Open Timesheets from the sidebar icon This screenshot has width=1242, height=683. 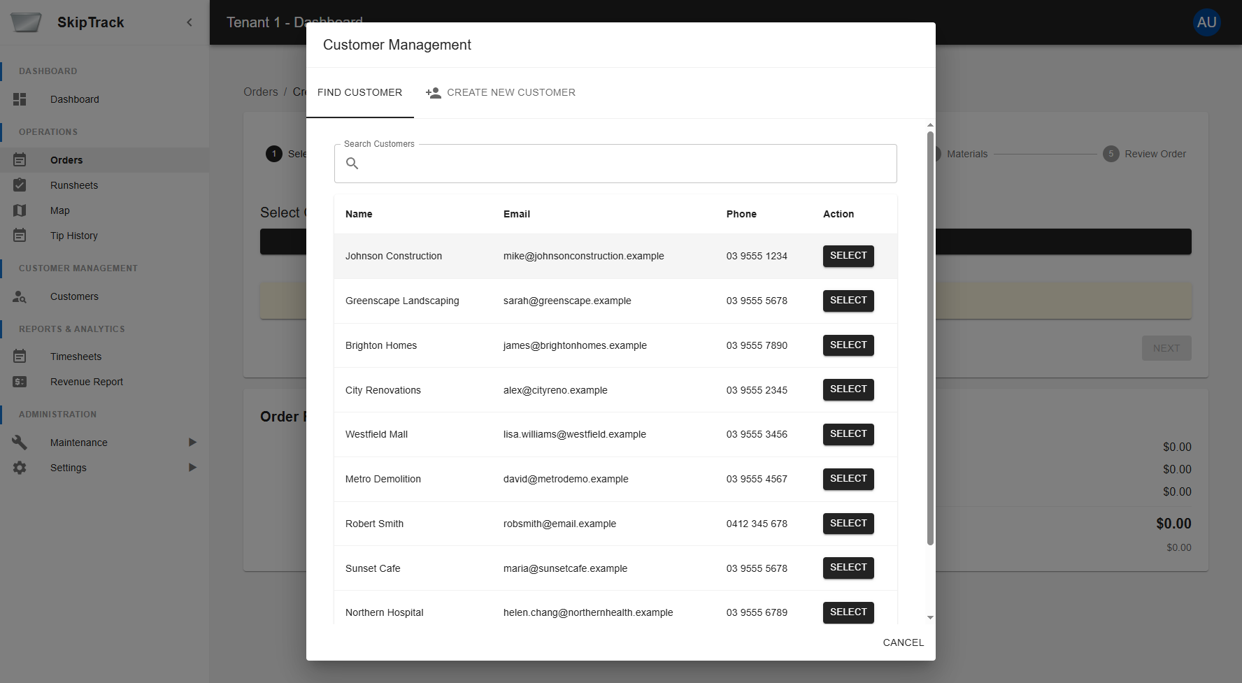tap(20, 356)
